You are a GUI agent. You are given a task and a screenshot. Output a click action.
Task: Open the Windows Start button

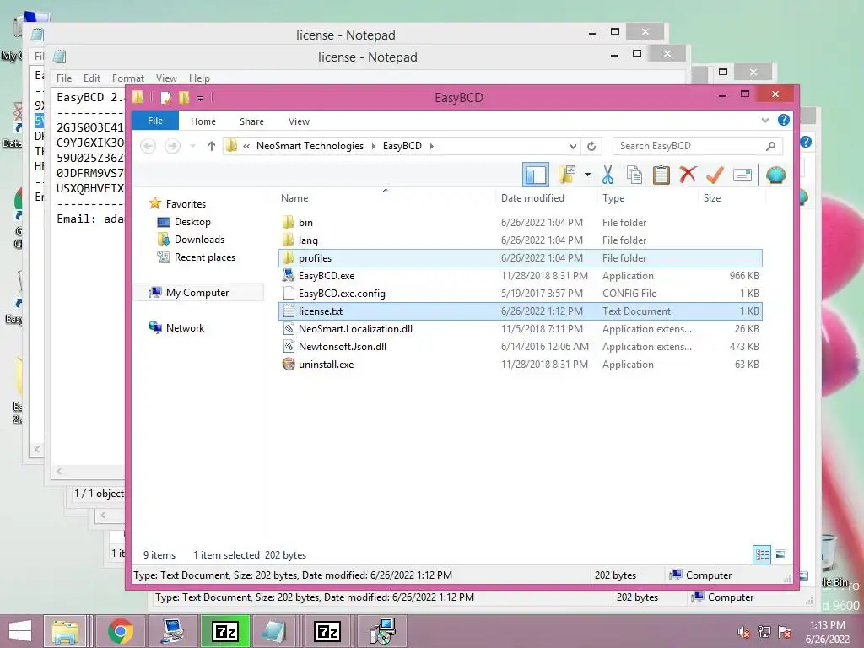[x=21, y=631]
